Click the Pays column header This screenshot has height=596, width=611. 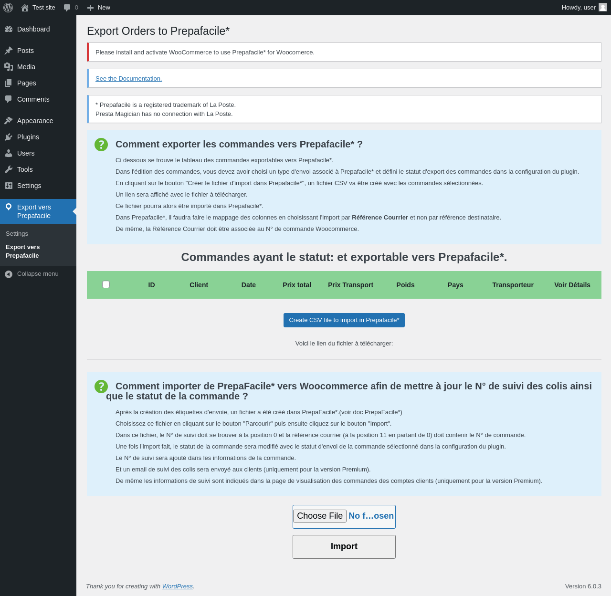455,285
